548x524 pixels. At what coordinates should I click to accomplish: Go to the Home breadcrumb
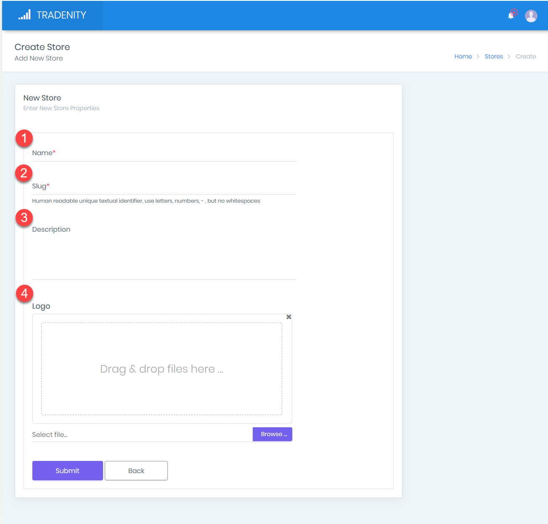click(x=463, y=56)
